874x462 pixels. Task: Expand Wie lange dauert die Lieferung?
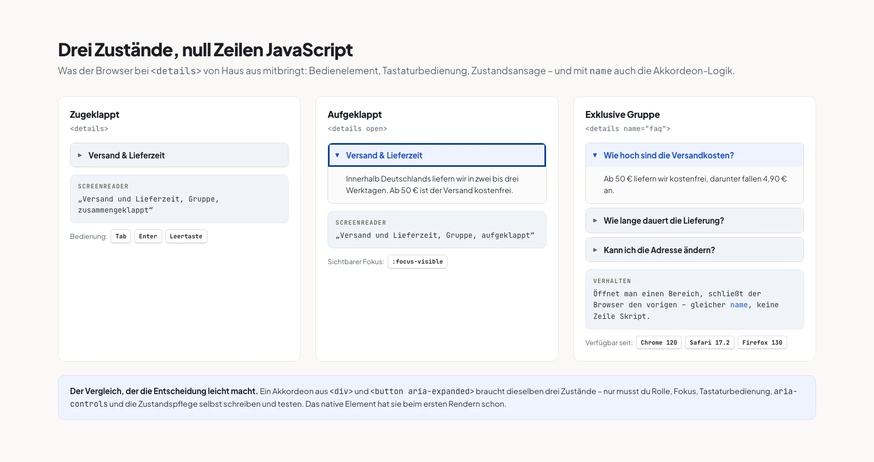(x=694, y=220)
